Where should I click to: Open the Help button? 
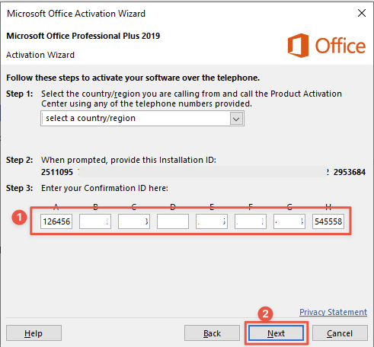click(x=34, y=333)
